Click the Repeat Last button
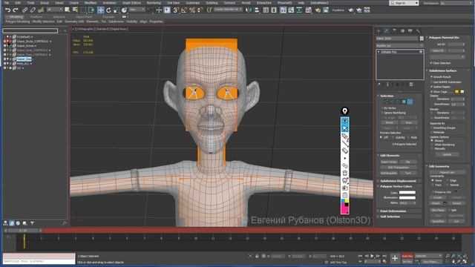The width and height of the screenshot is (475, 267). pyautogui.click(x=447, y=172)
